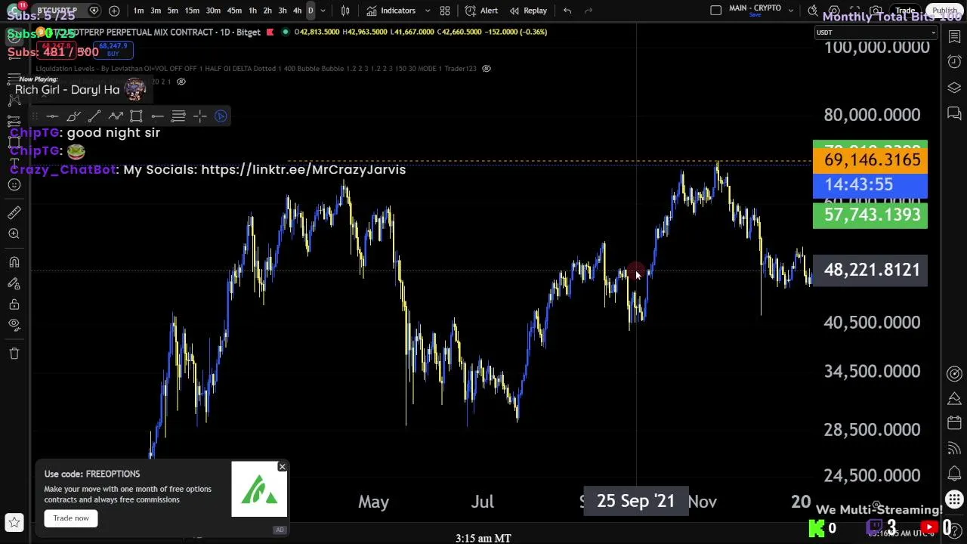Open the Alerts clock panel icon
Screen dimensions: 967x544
[954, 62]
